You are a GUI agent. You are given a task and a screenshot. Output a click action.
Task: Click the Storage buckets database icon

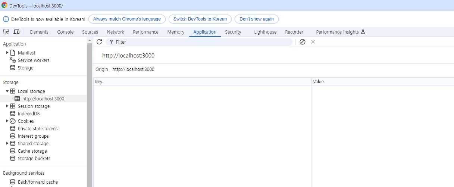coord(13,158)
